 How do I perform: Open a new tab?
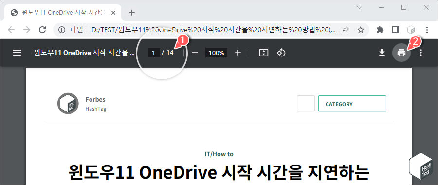[132, 13]
